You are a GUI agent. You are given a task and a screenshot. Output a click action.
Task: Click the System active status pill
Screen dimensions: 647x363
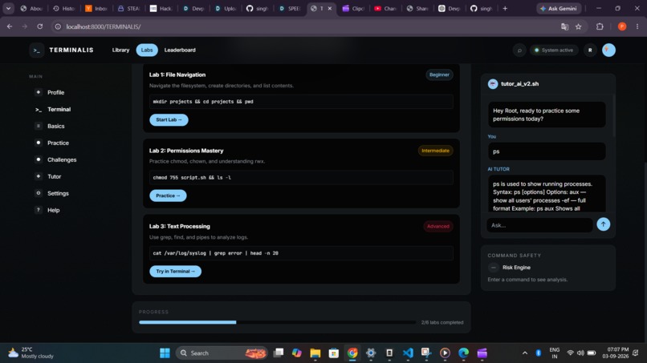pyautogui.click(x=554, y=50)
